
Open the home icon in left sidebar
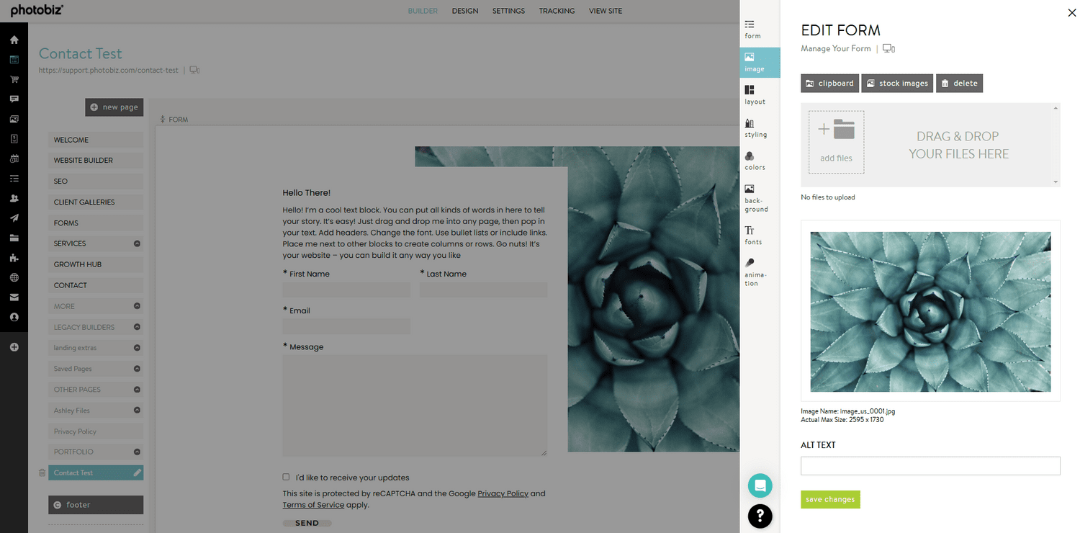pos(14,40)
